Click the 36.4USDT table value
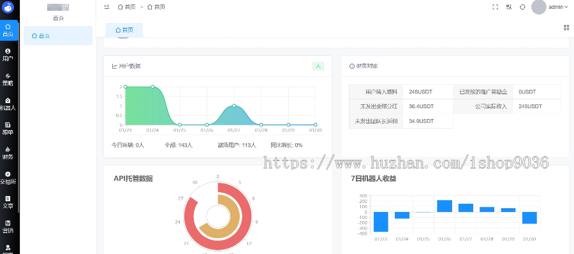 422,106
